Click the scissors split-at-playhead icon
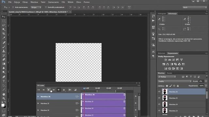Viewport: 209px width, 117px height. [70, 90]
